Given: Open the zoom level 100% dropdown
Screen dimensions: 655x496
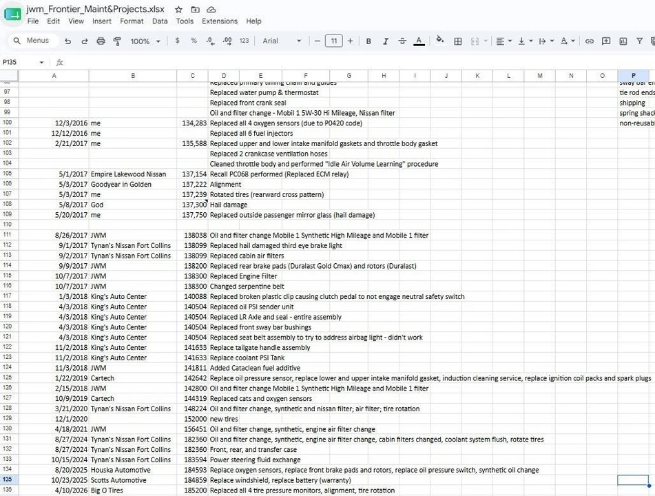Looking at the screenshot, I should click(145, 41).
